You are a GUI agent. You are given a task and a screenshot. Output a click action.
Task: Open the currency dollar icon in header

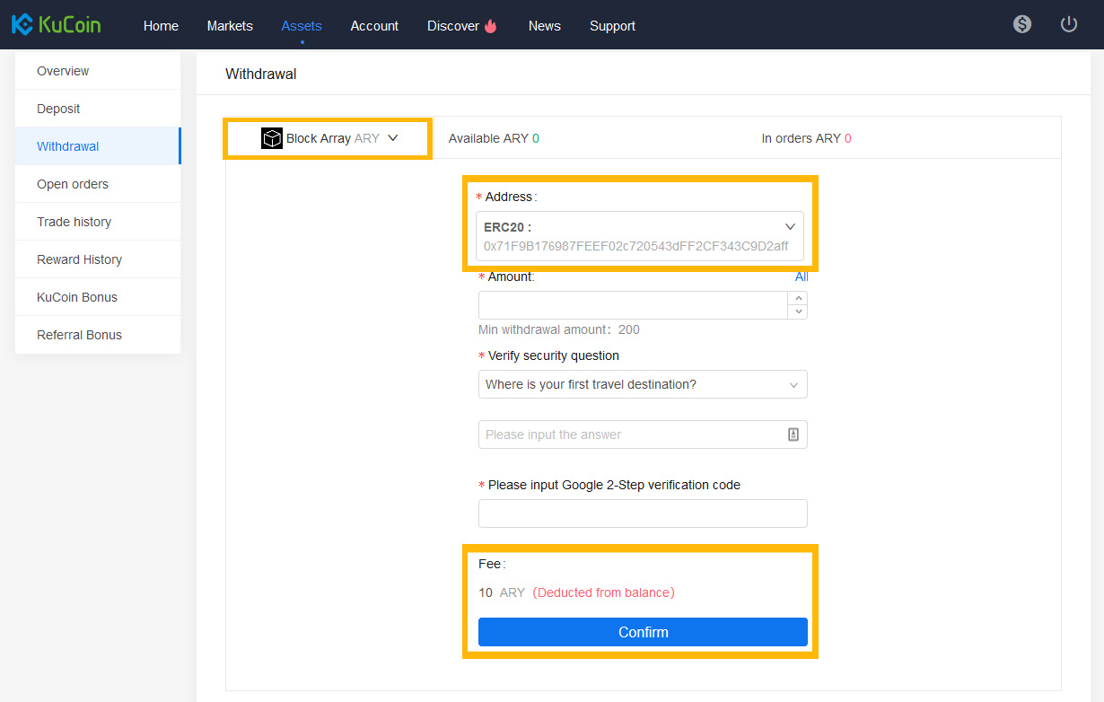point(1022,24)
